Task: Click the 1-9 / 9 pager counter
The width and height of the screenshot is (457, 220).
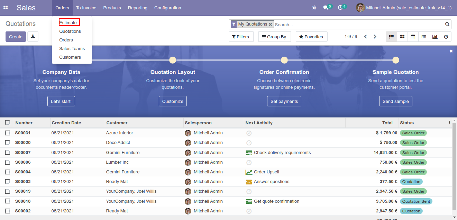Action: tap(351, 37)
